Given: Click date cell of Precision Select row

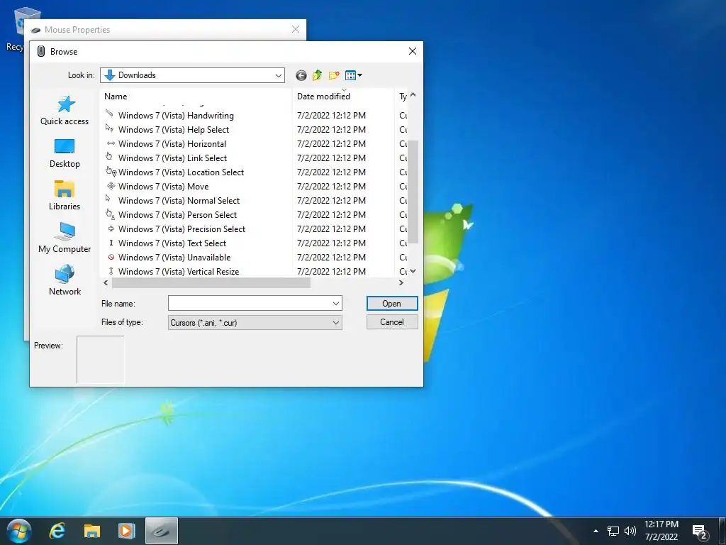Looking at the screenshot, I should tap(332, 229).
